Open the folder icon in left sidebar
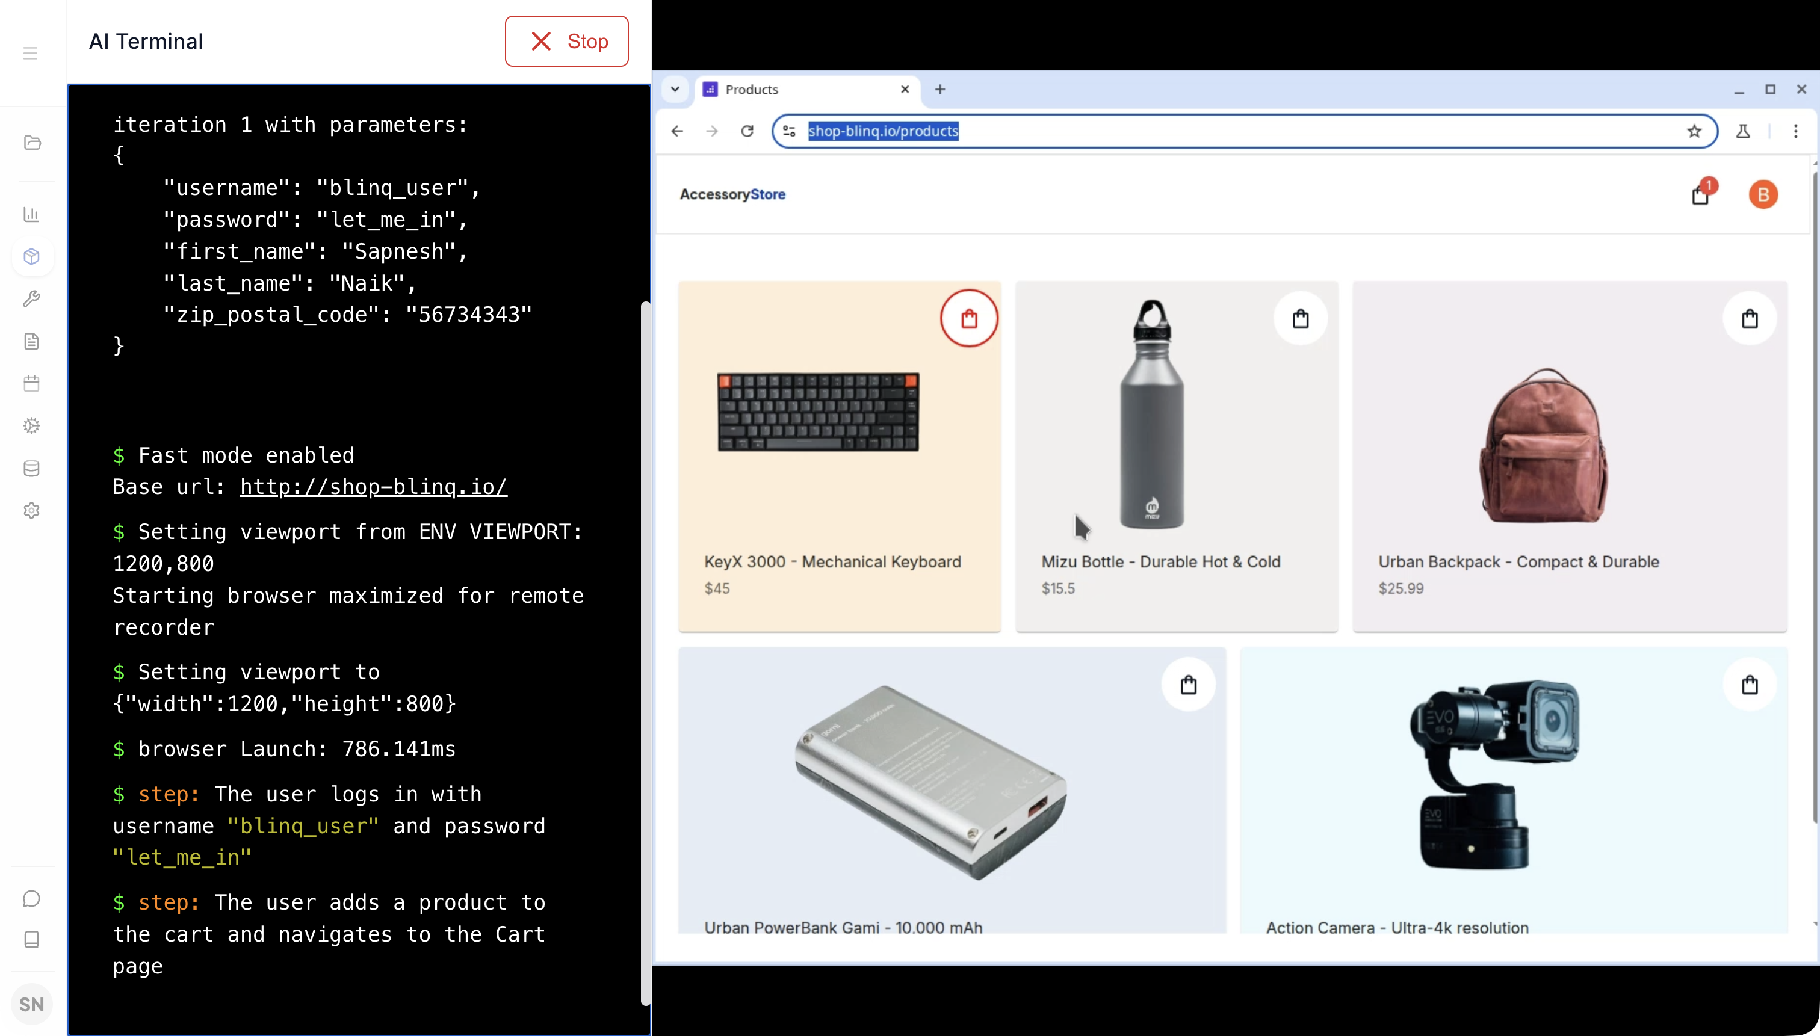This screenshot has height=1036, width=1820. point(32,143)
